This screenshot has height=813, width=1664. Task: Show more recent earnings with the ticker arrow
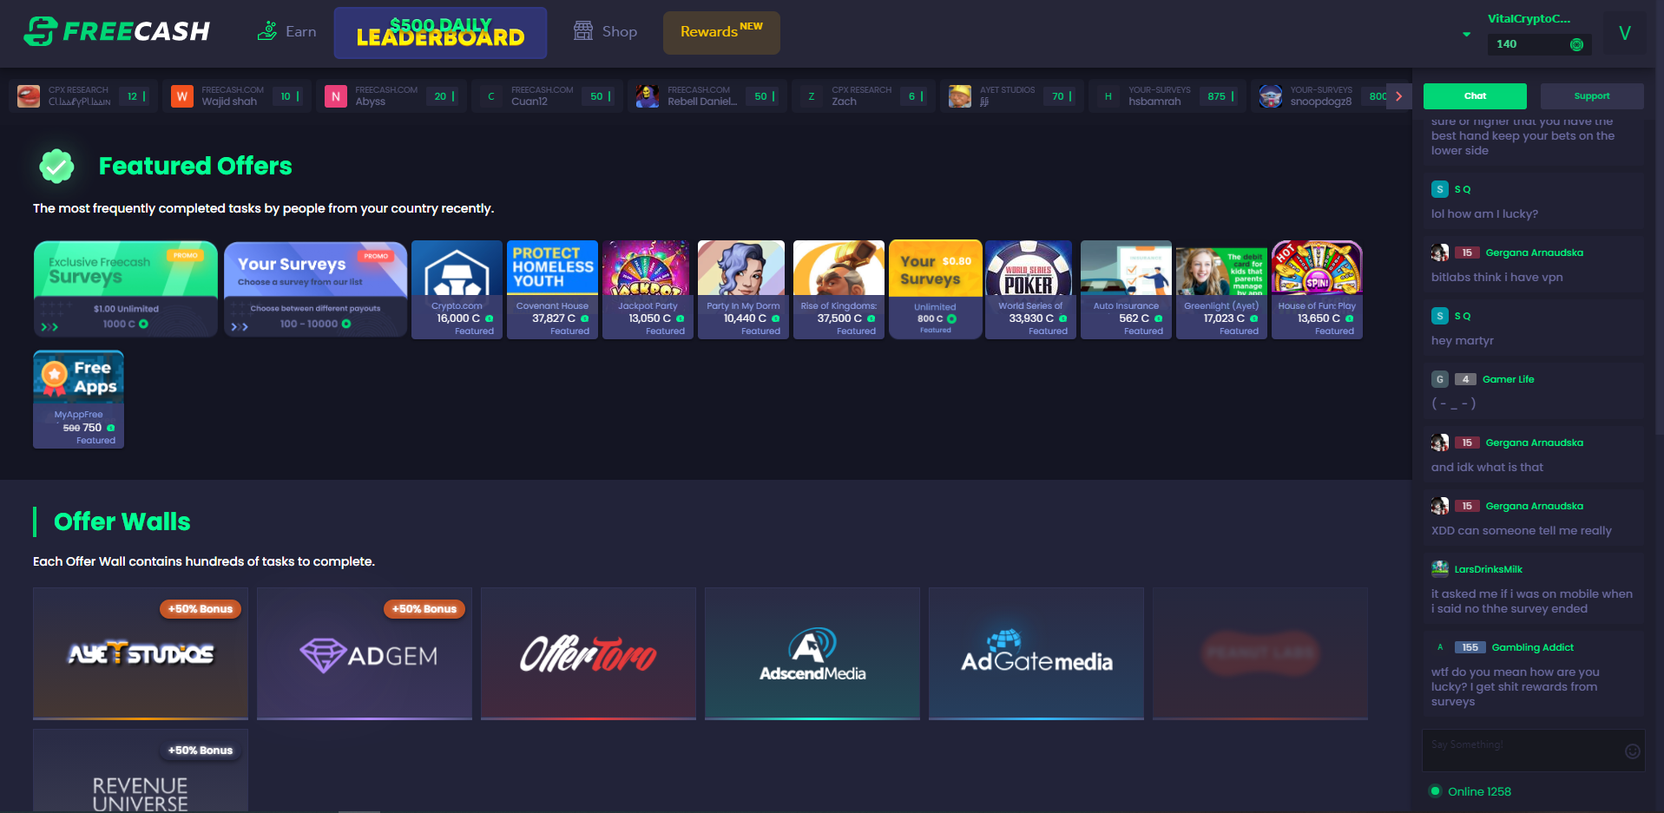click(x=1398, y=96)
